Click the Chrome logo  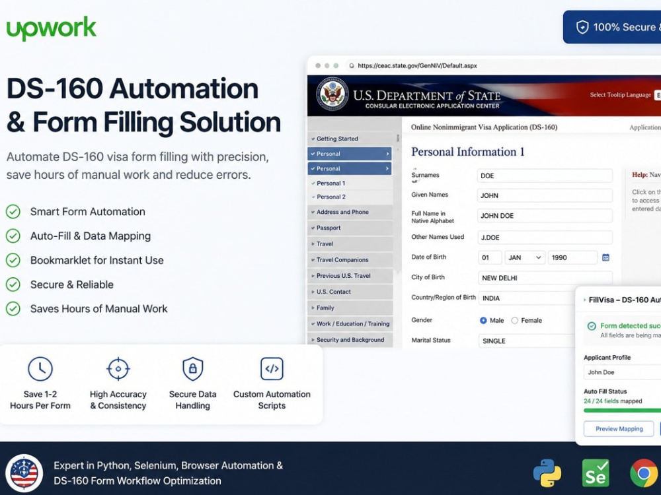tap(644, 473)
